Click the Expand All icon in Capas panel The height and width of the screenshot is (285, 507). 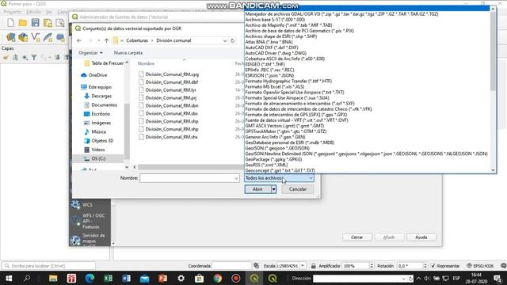(x=57, y=58)
